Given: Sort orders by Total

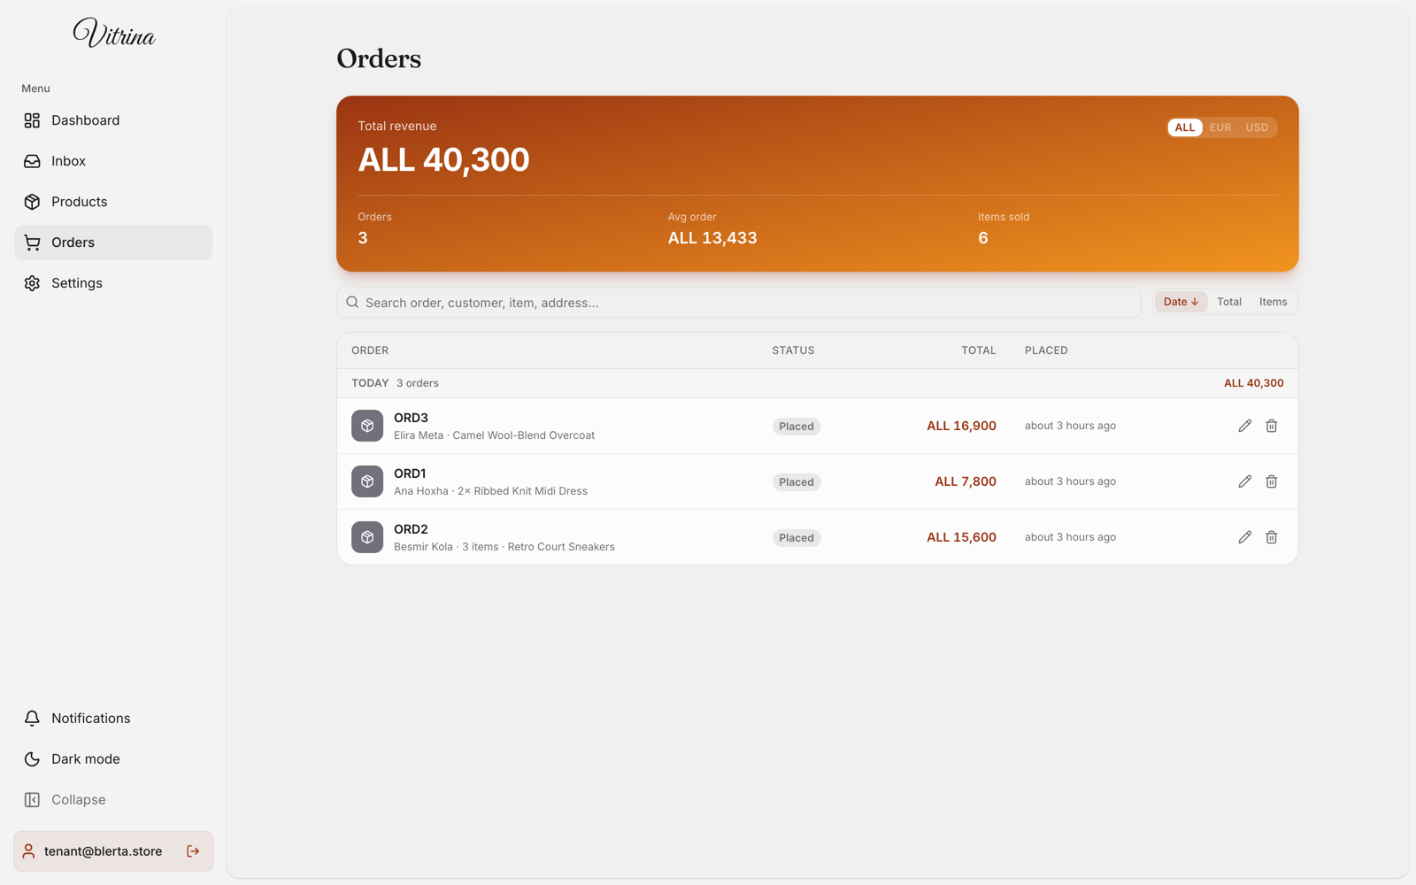Looking at the screenshot, I should [x=1228, y=302].
